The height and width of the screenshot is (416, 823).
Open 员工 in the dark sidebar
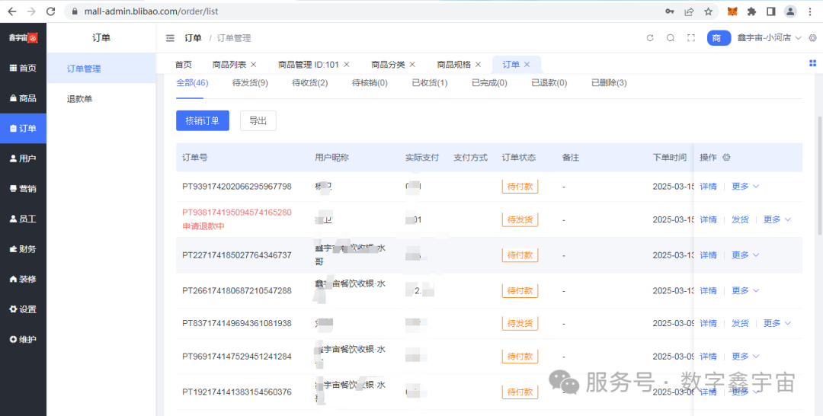[x=23, y=219]
